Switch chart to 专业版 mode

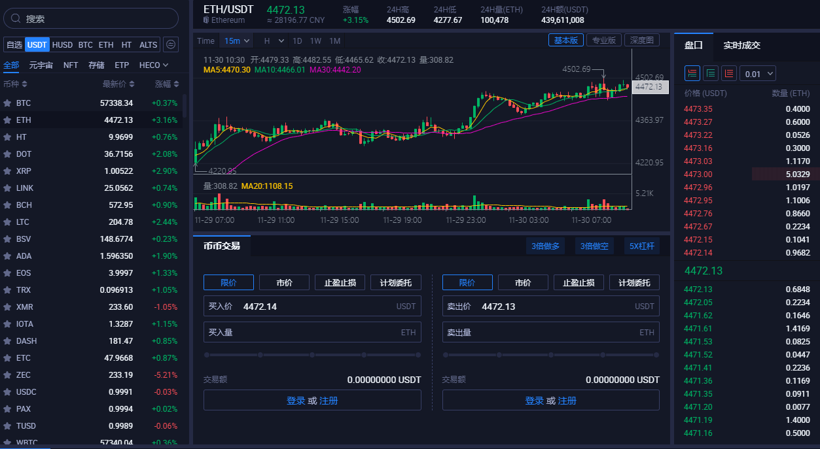[x=604, y=41]
